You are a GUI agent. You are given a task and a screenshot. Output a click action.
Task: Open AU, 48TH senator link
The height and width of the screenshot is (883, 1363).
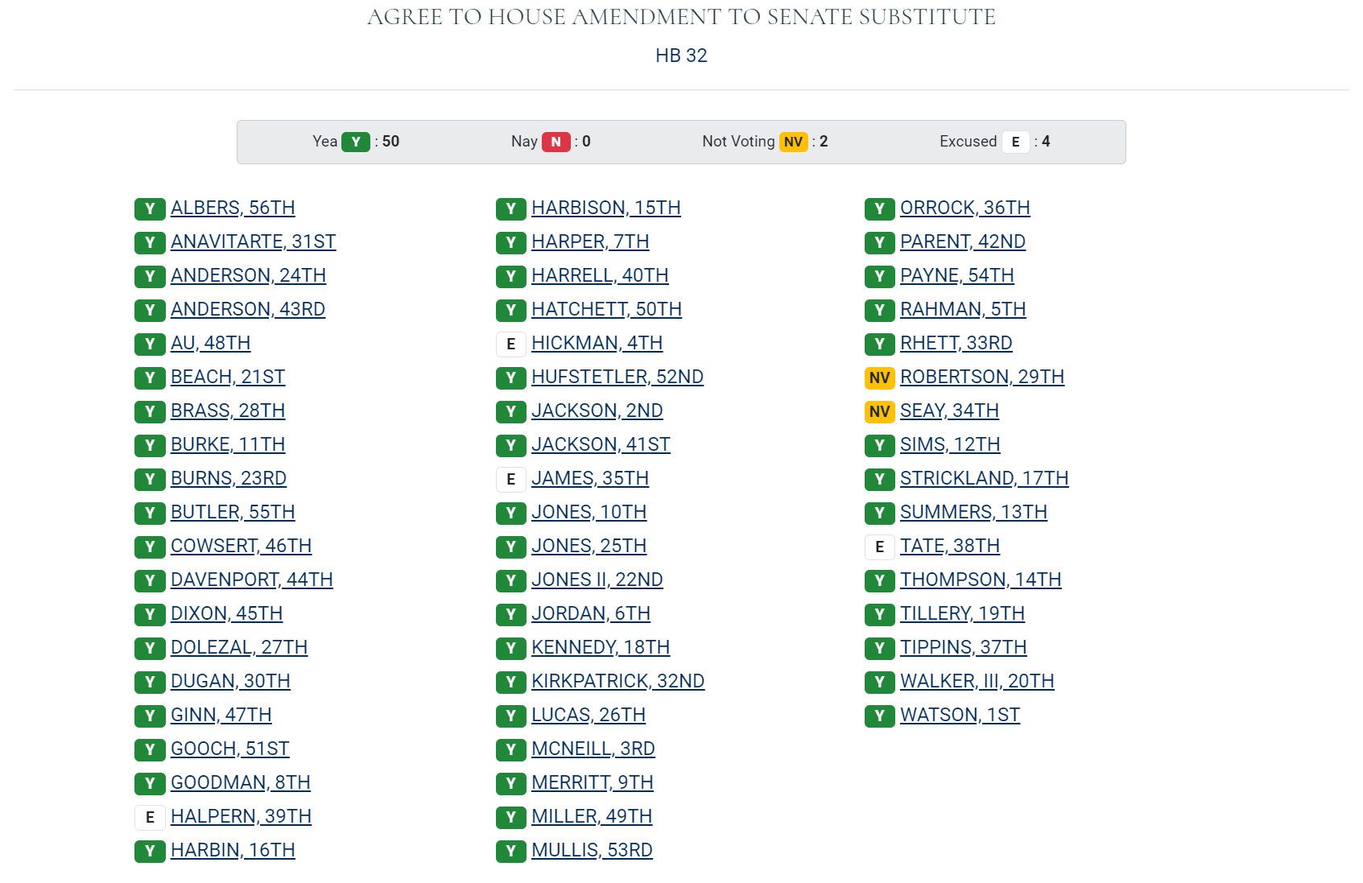[210, 343]
